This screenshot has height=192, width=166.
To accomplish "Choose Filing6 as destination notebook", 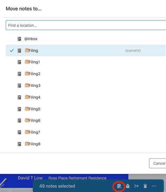I will coord(86,121).
